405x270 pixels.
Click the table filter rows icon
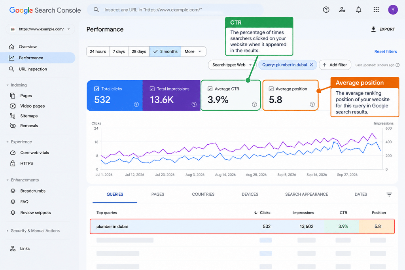coord(389,194)
